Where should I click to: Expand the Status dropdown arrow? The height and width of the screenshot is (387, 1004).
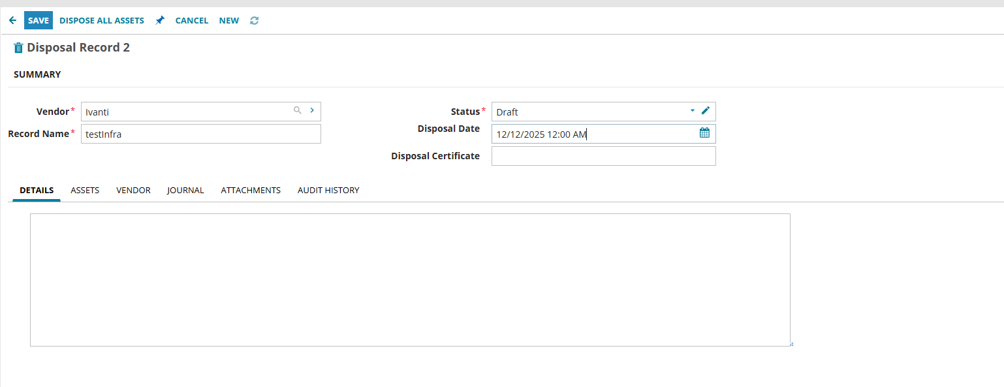(693, 111)
